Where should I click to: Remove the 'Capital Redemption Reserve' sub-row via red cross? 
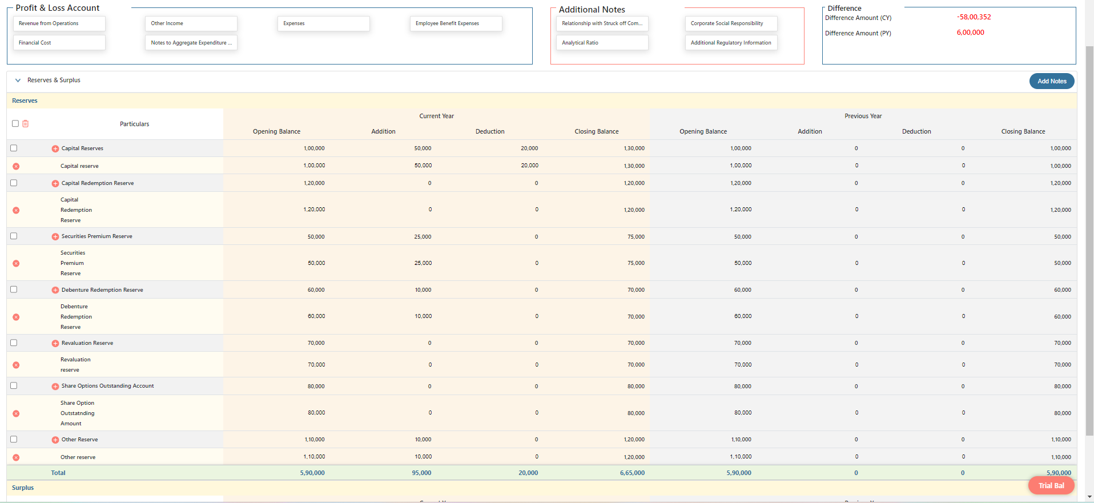pos(16,210)
